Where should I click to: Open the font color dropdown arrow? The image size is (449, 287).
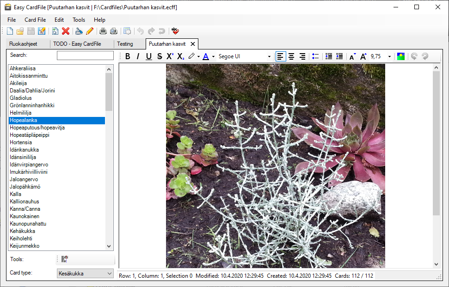click(x=213, y=57)
